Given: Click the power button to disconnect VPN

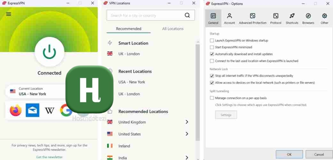Looking at the screenshot, I should click(50, 52).
